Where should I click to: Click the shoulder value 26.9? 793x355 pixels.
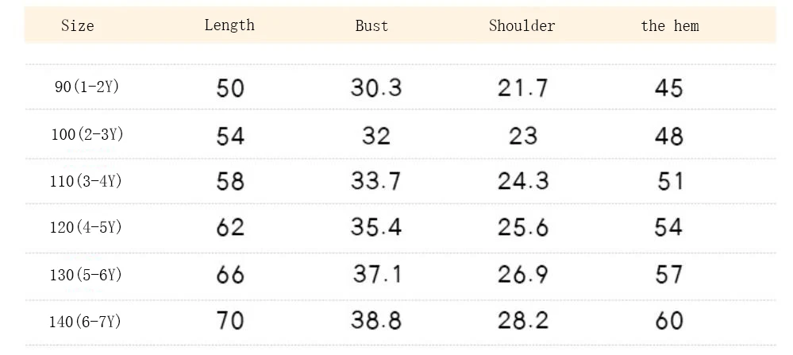[523, 275]
